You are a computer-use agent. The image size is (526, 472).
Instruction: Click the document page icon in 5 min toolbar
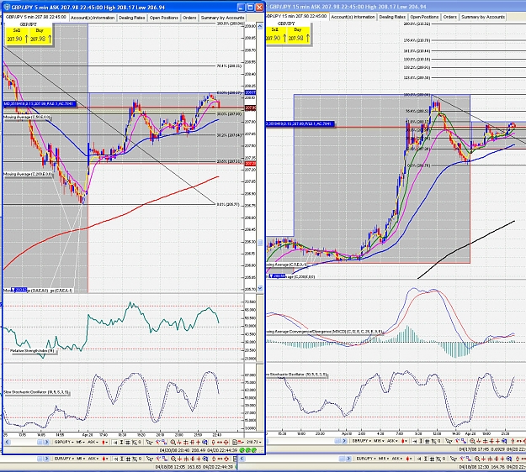(235, 443)
